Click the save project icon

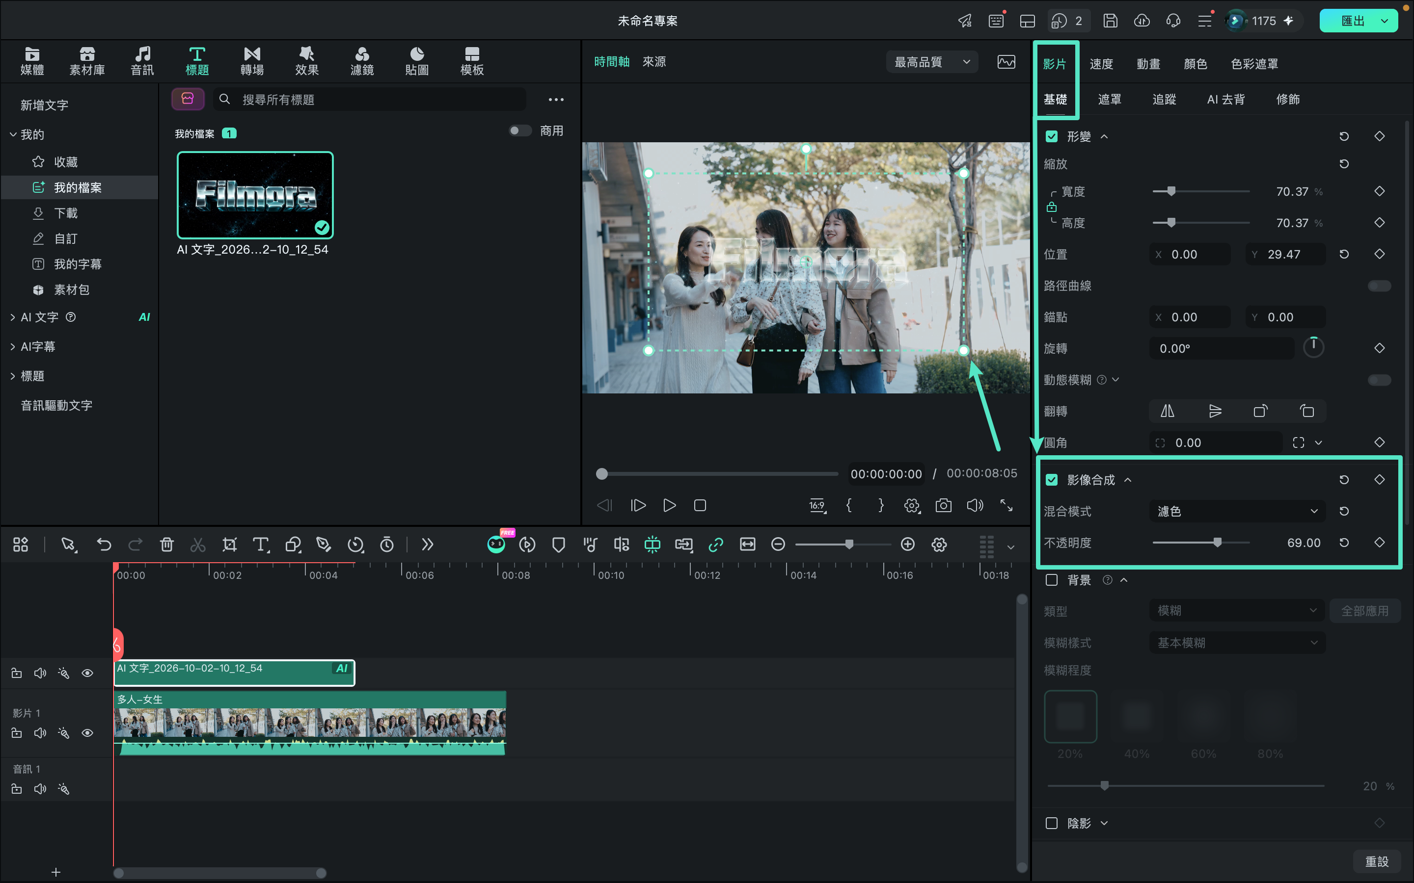(x=1110, y=21)
